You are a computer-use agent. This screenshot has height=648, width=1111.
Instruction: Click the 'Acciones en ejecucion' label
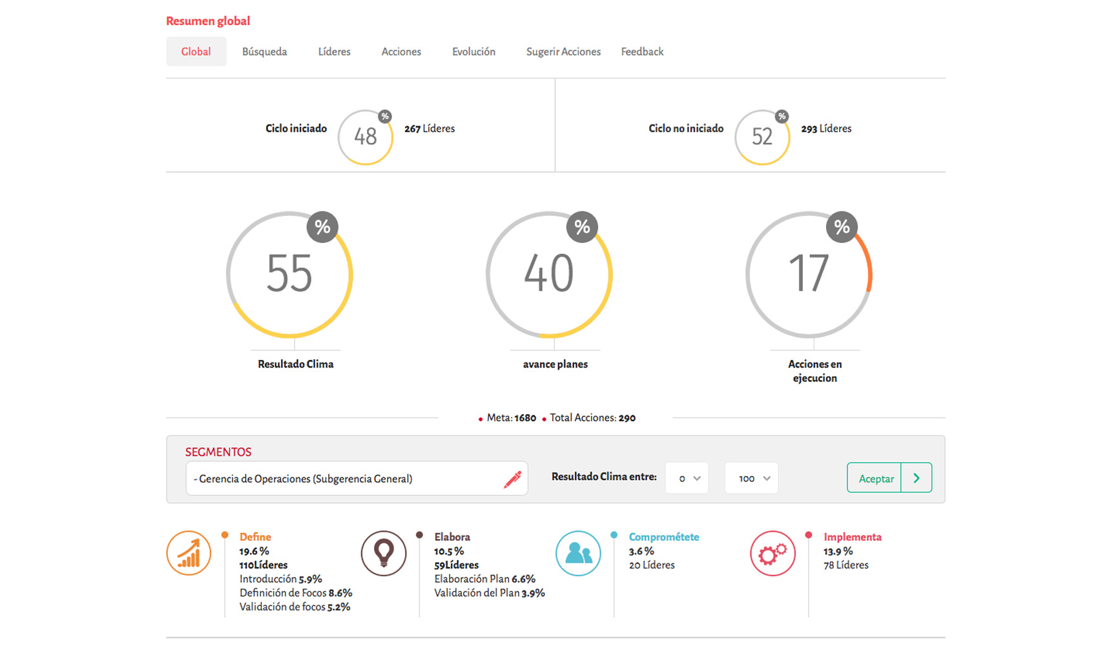815,371
